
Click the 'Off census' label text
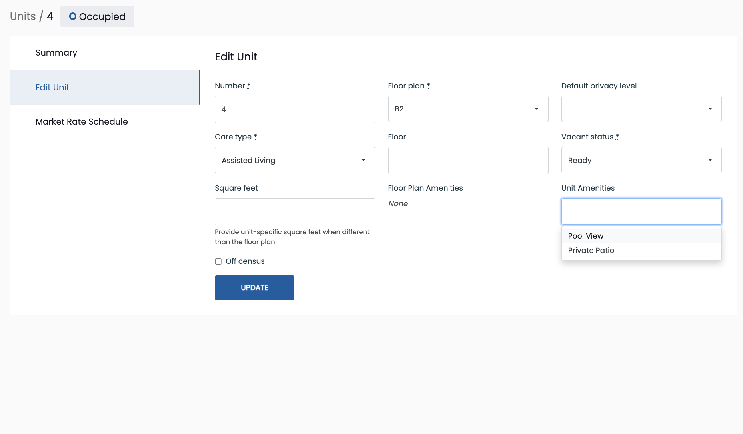[x=245, y=261]
